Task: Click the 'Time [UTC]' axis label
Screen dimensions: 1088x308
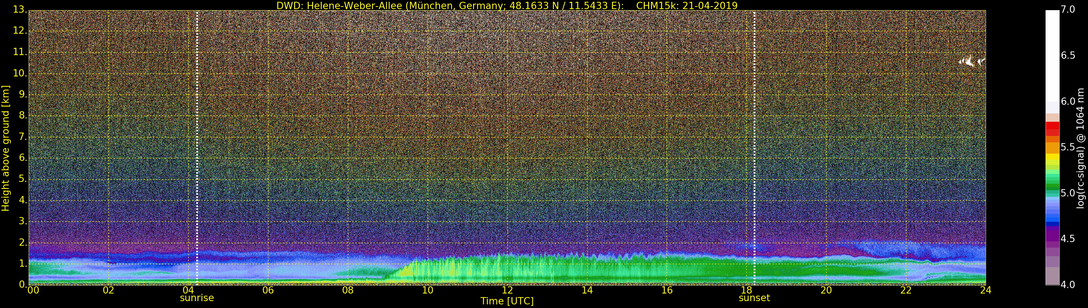Action: coord(507,301)
